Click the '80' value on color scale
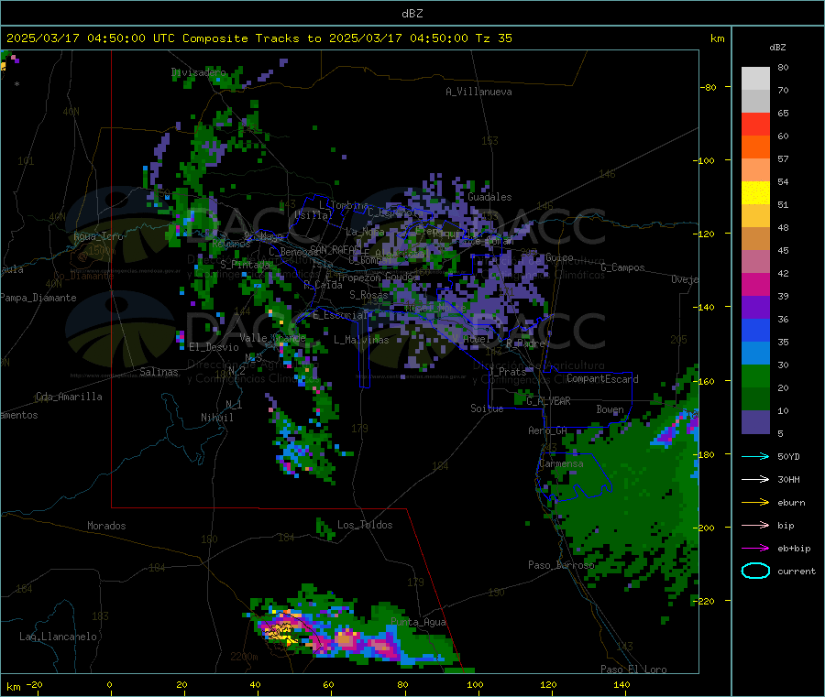825x697 pixels. pyautogui.click(x=783, y=67)
